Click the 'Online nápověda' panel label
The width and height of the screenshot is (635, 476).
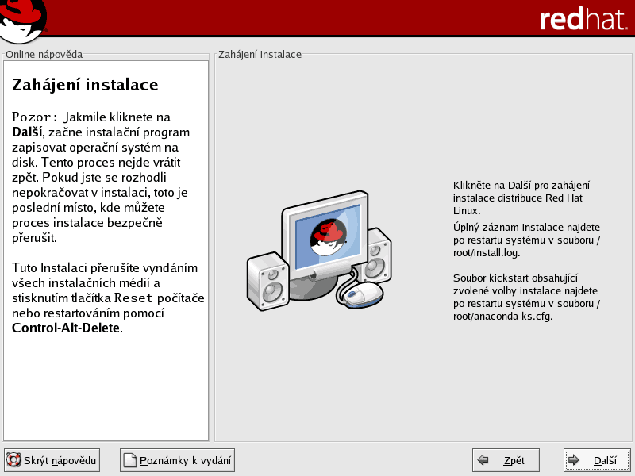tap(44, 54)
